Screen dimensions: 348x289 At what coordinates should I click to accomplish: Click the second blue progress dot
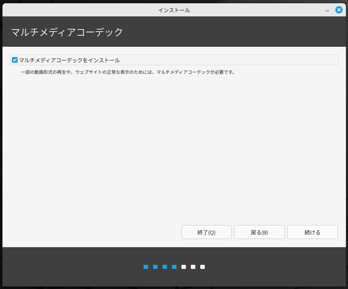coord(155,267)
